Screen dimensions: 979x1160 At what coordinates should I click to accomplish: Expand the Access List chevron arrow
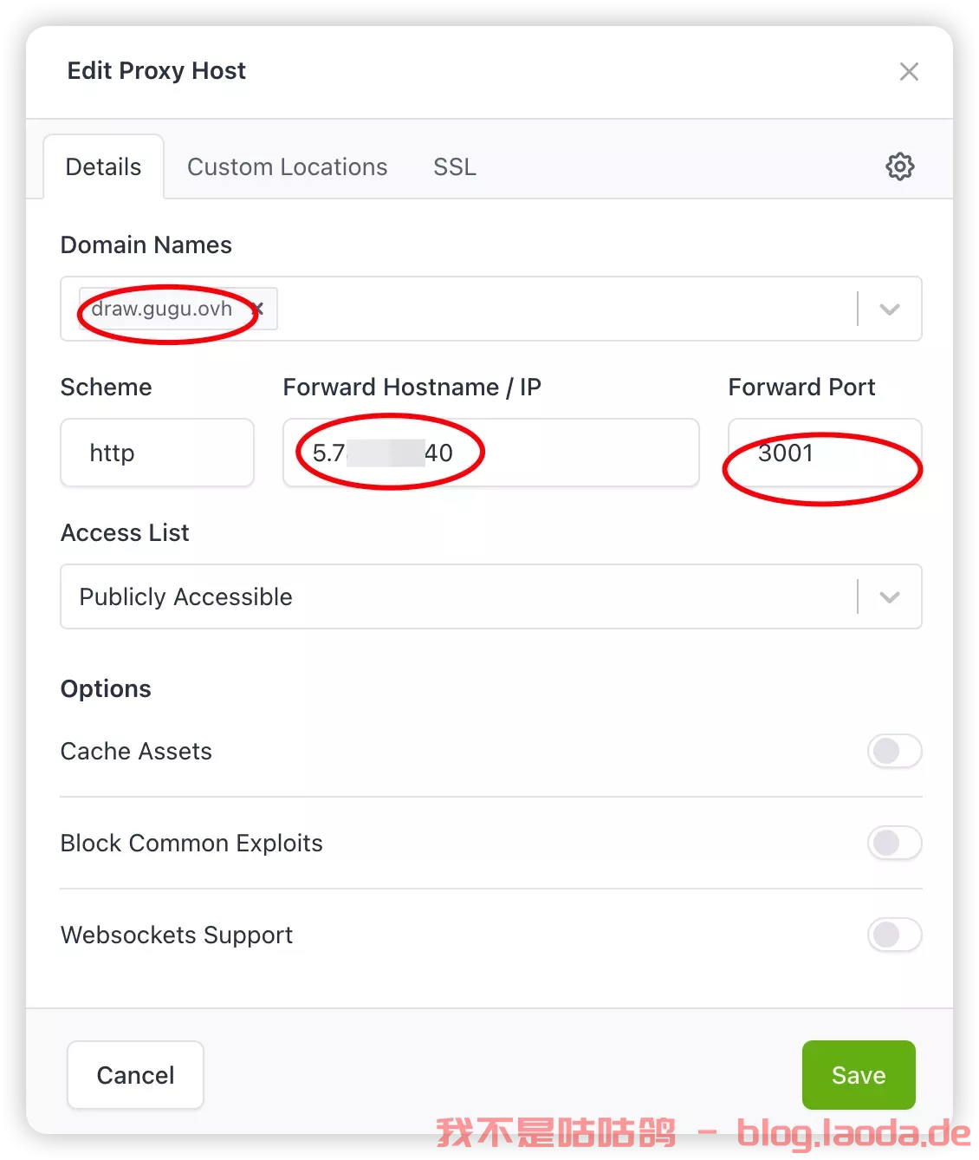pos(890,597)
